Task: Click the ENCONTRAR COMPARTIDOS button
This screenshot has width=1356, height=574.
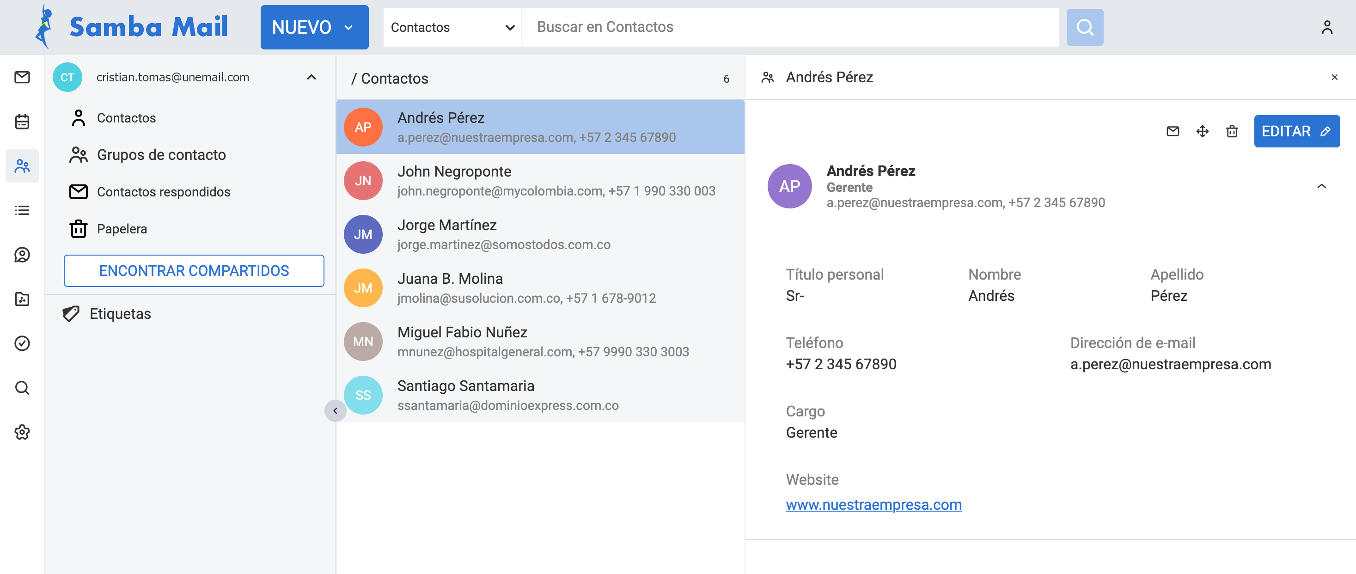Action: tap(194, 271)
